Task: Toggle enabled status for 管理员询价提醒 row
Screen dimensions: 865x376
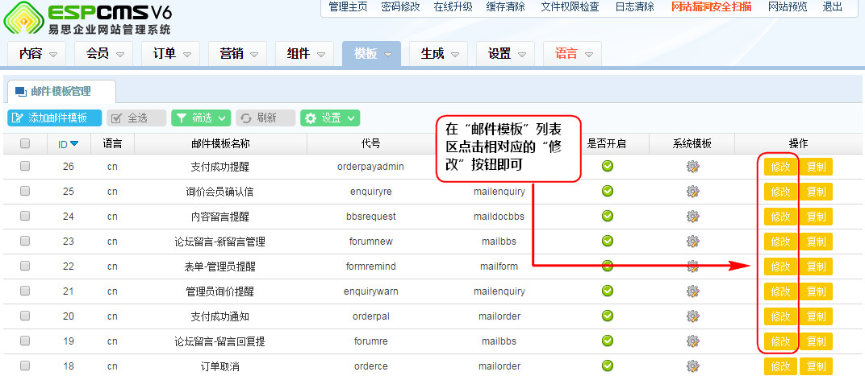Action: click(608, 290)
